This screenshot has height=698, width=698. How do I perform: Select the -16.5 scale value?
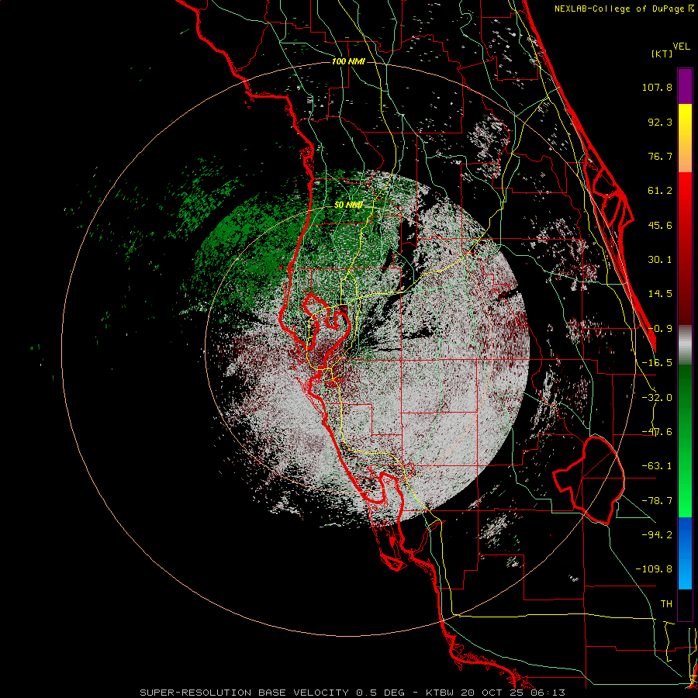click(x=657, y=363)
